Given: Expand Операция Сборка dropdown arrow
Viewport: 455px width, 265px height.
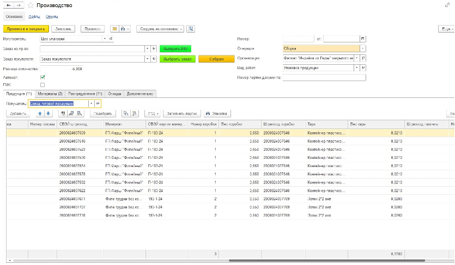Looking at the screenshot, I should click(363, 48).
